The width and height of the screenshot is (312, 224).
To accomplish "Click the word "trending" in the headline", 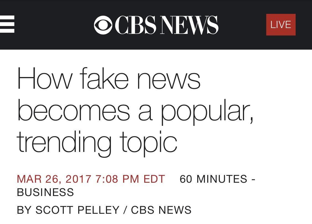I will (64, 142).
